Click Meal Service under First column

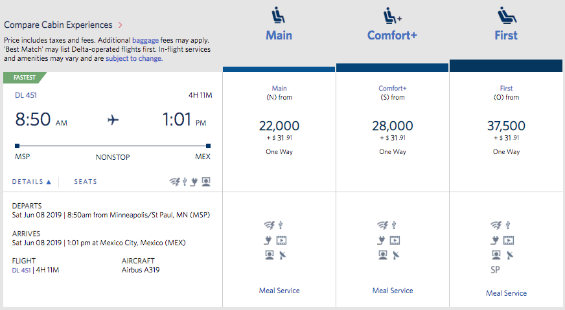(506, 293)
